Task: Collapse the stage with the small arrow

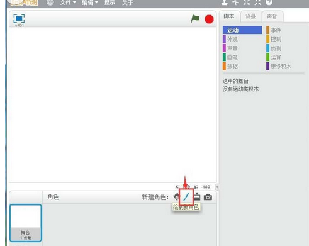Action: pyautogui.click(x=217, y=187)
